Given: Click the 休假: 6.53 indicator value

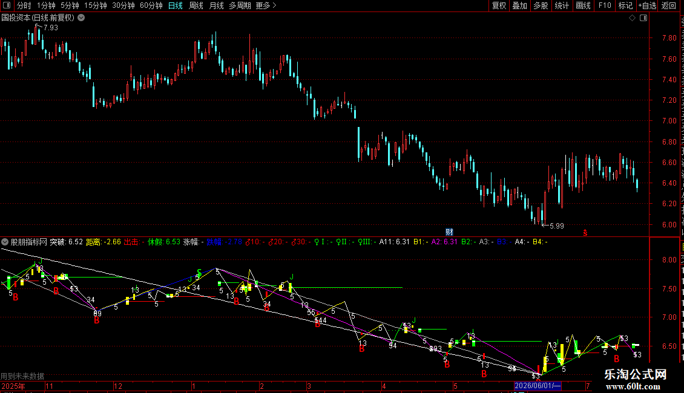Looking at the screenshot, I should tap(163, 242).
